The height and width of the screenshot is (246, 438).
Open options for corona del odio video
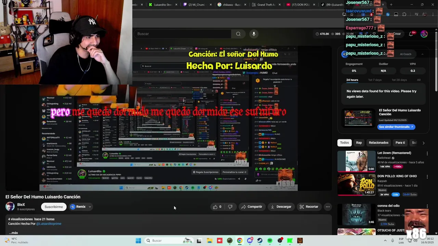pos(427,206)
